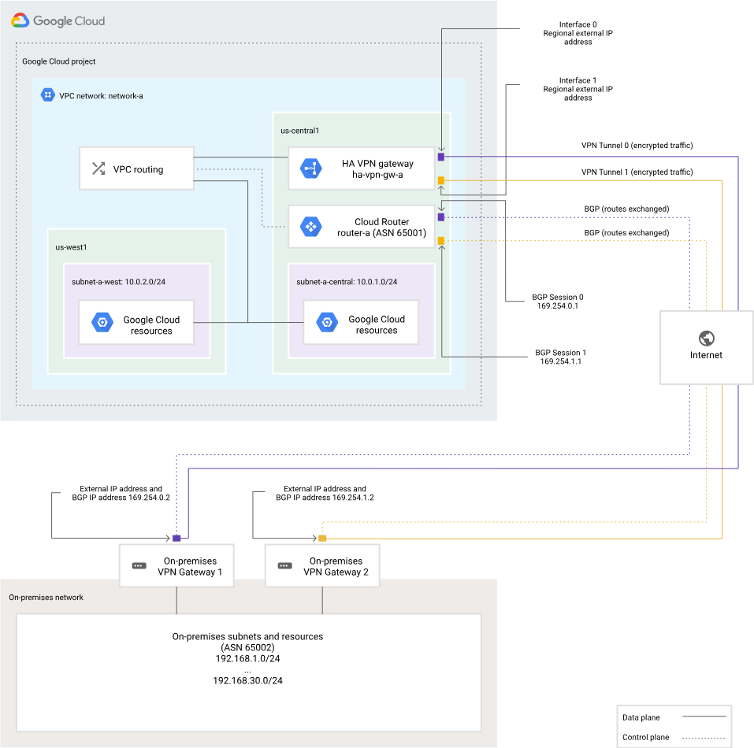
Task: Click the Cloud Router hexagon icon
Action: coord(311,227)
